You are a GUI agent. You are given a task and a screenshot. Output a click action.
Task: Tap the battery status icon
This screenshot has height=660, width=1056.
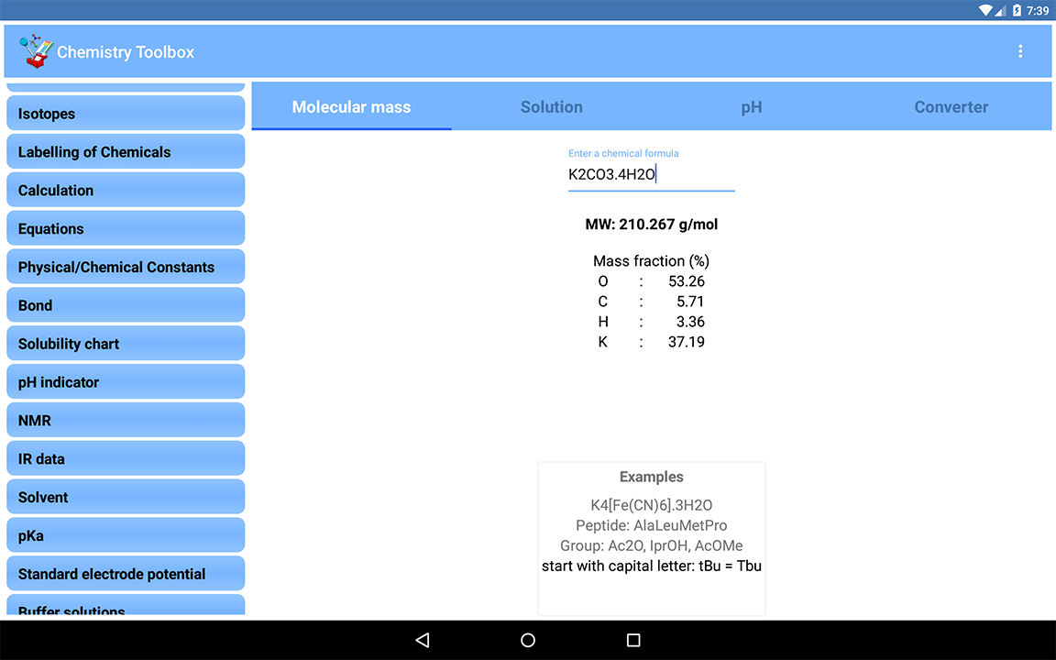(1017, 10)
